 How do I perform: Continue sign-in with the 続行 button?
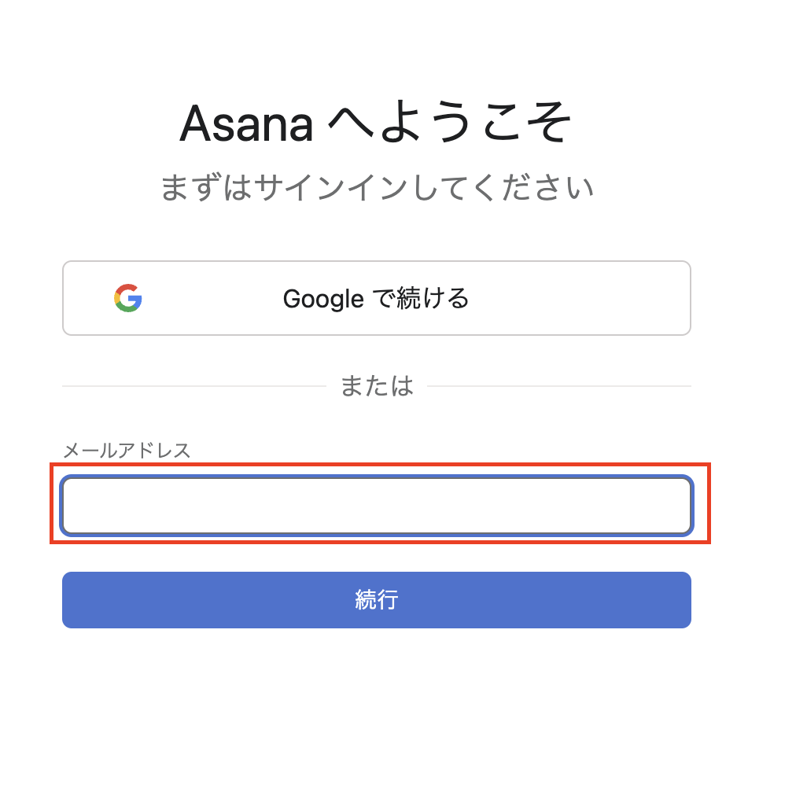pyautogui.click(x=377, y=600)
